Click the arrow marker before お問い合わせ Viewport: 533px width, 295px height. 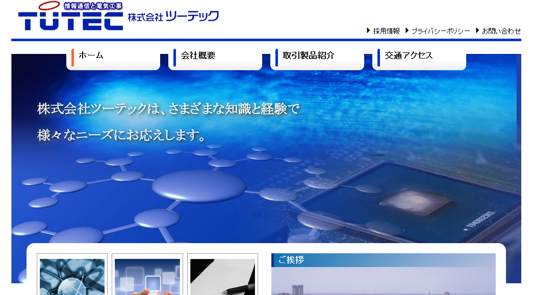tap(477, 31)
